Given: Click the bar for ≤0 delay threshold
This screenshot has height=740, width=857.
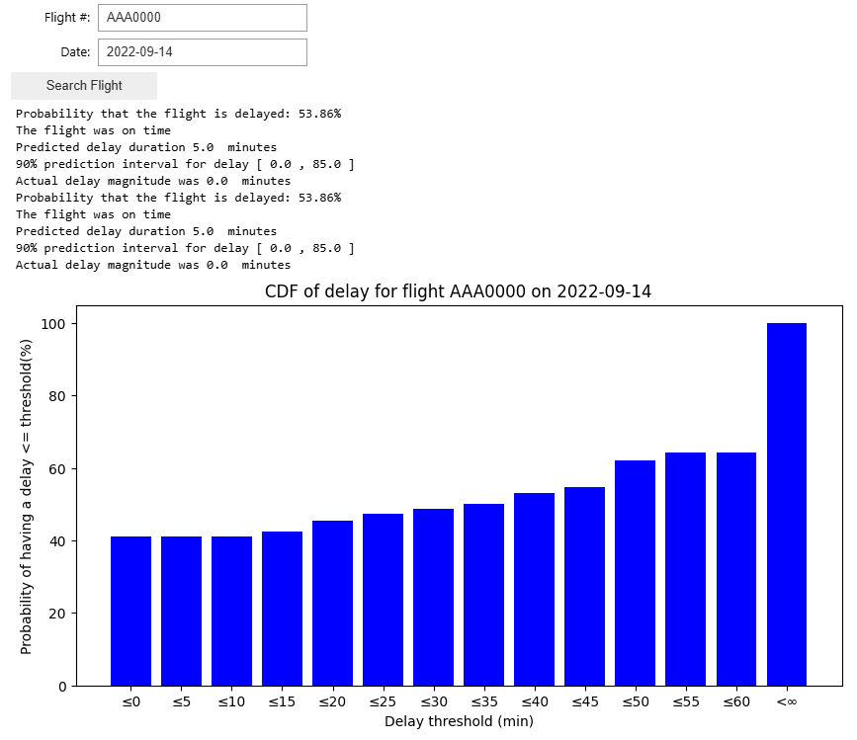Looking at the screenshot, I should click(x=130, y=611).
